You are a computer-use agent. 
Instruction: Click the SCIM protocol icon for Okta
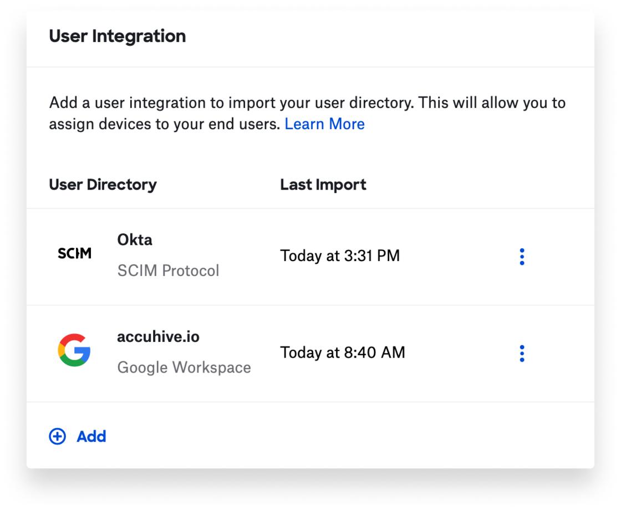point(75,254)
